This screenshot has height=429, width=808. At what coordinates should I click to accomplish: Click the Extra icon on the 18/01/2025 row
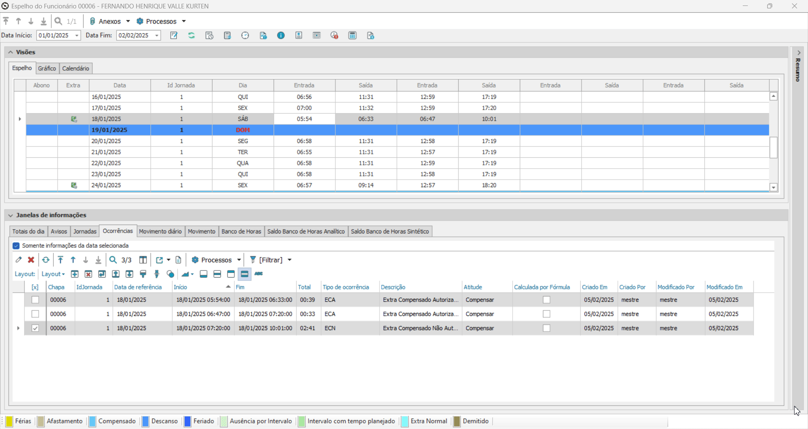pos(74,119)
